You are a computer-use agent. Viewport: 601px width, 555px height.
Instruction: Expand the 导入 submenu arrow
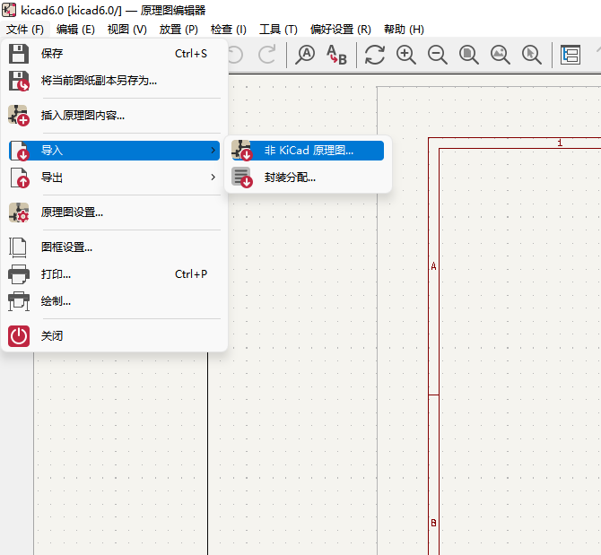[213, 151]
